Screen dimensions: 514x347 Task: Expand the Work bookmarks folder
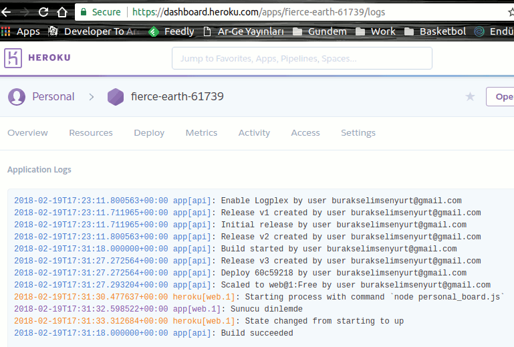(x=376, y=31)
